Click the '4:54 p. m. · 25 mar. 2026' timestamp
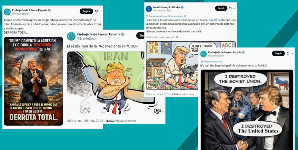 point(85,121)
